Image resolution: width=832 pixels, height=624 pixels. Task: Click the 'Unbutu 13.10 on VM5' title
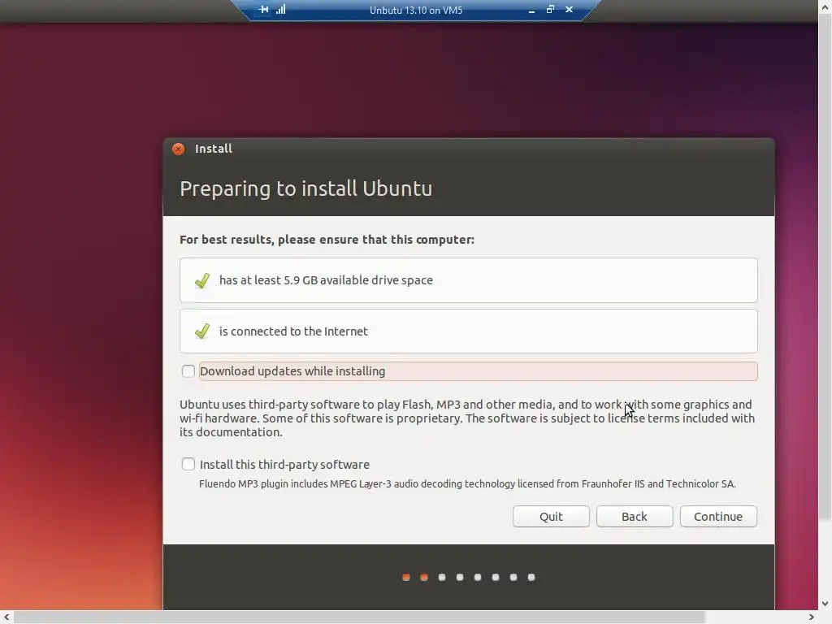point(416,10)
